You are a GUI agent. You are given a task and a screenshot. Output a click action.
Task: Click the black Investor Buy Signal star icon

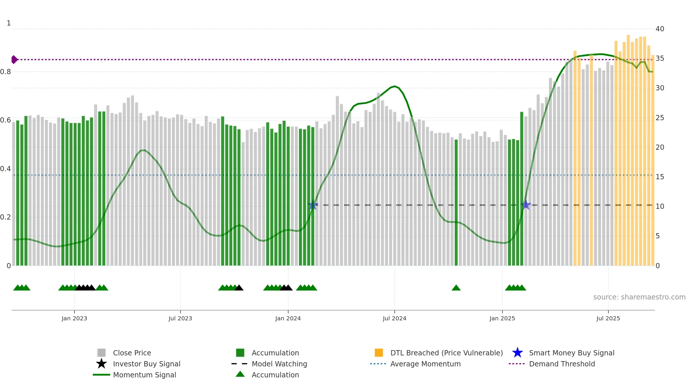pos(101,363)
